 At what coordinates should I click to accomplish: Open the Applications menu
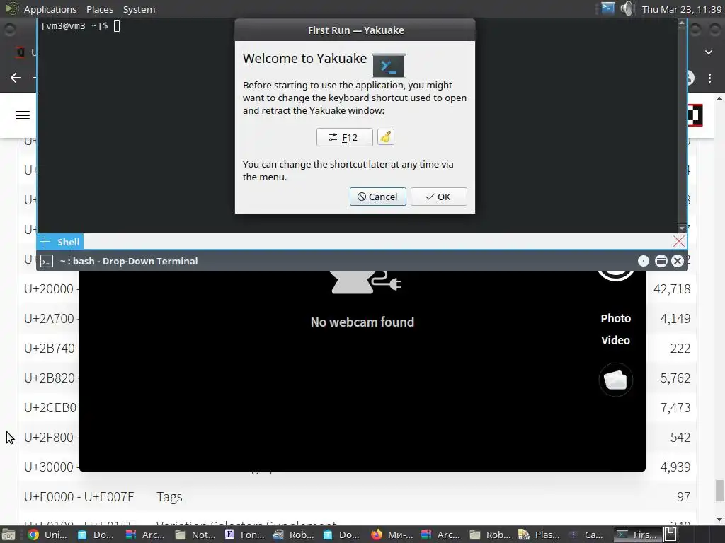click(50, 9)
